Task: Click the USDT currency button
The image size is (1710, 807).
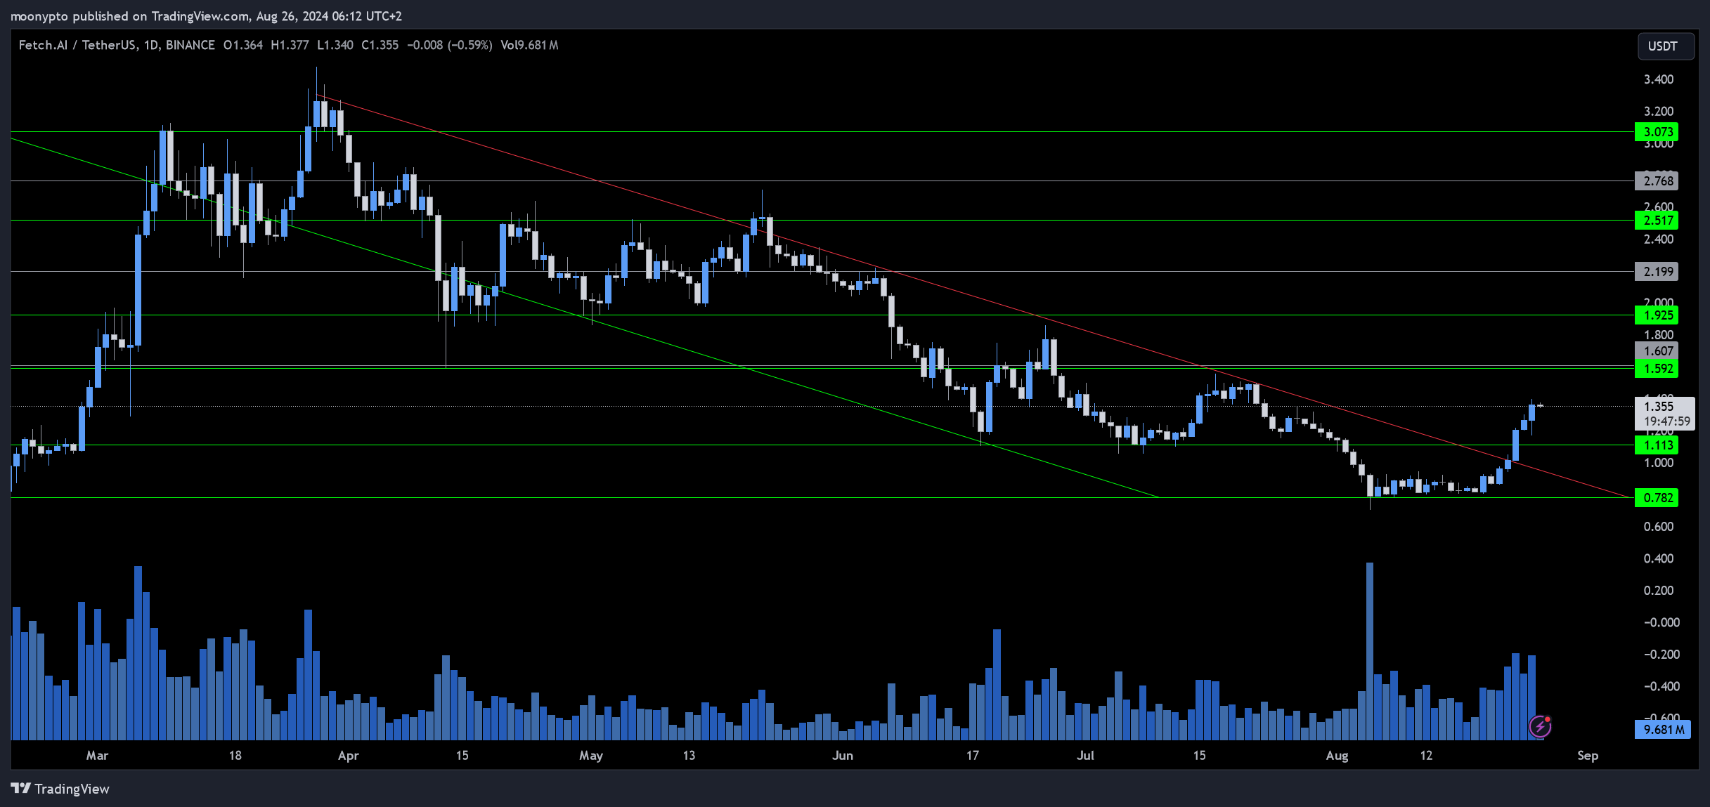Action: click(1664, 46)
